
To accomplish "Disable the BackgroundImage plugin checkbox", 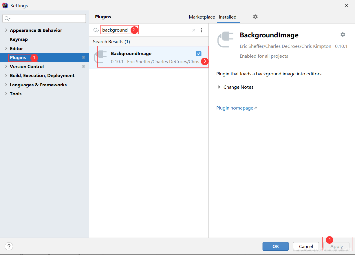I will (199, 53).
